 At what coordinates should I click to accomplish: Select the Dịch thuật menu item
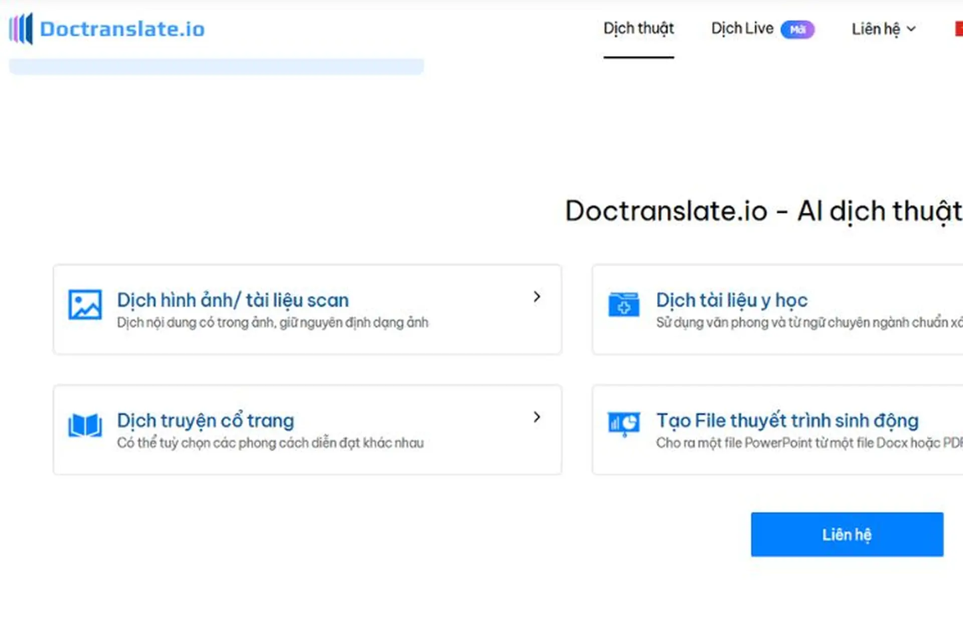click(x=638, y=29)
